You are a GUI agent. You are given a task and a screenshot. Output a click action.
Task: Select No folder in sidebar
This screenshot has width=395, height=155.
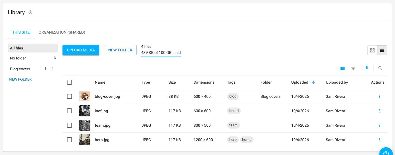(33, 58)
